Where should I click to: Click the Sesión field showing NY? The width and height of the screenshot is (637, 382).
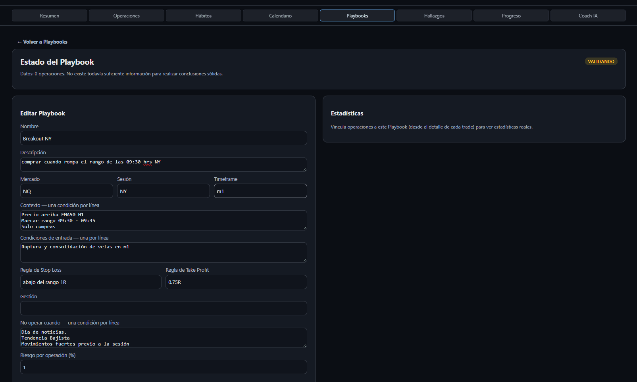coord(164,191)
